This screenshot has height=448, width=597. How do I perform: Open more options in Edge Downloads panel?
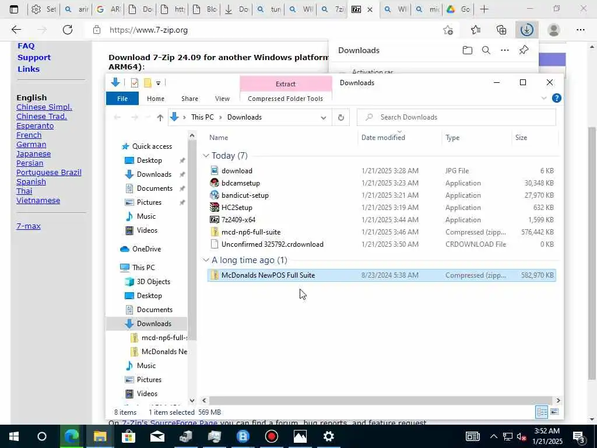point(504,50)
